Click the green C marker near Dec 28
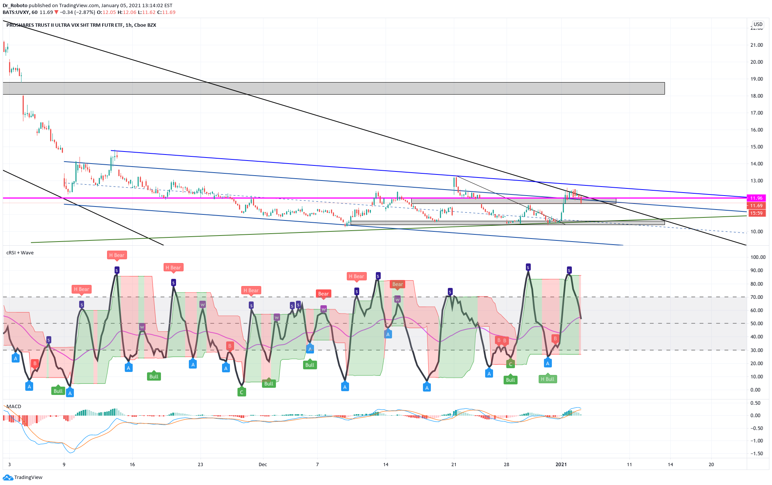 click(x=510, y=364)
